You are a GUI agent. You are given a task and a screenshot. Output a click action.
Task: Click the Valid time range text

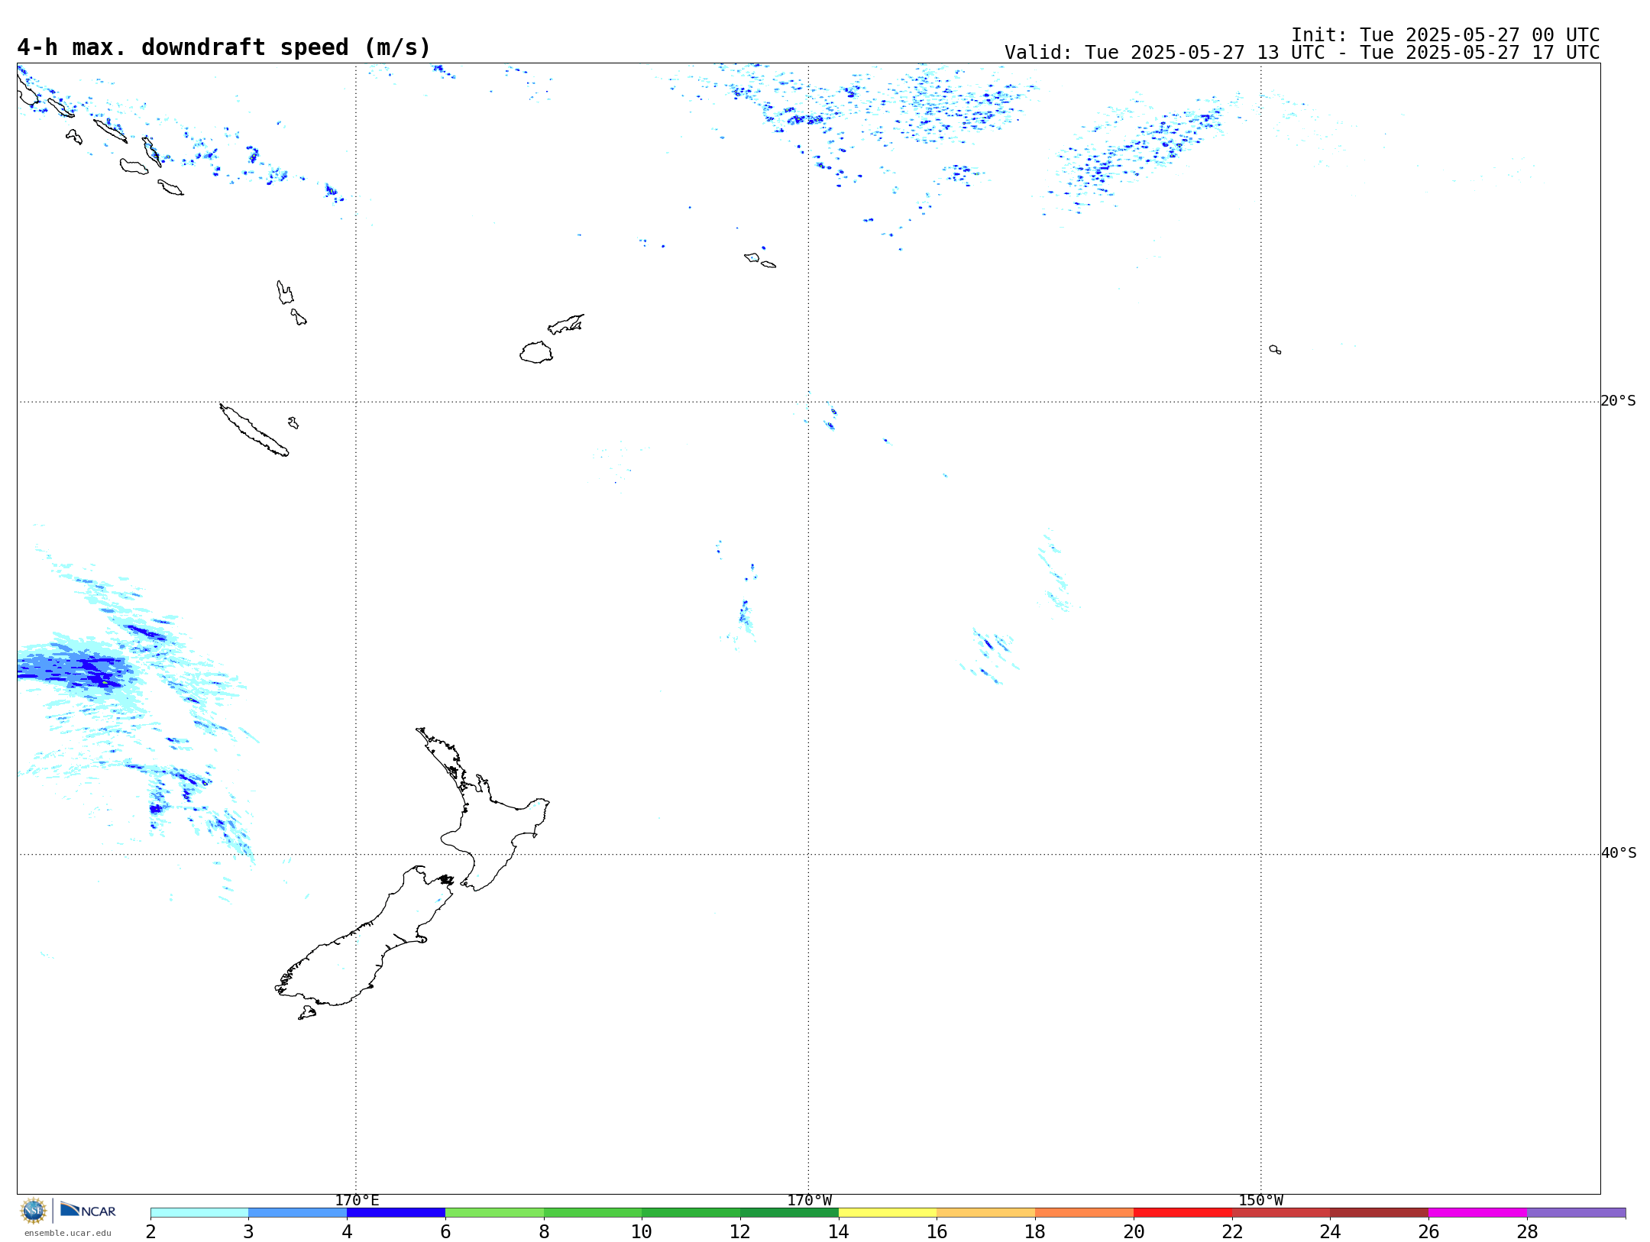point(1302,53)
